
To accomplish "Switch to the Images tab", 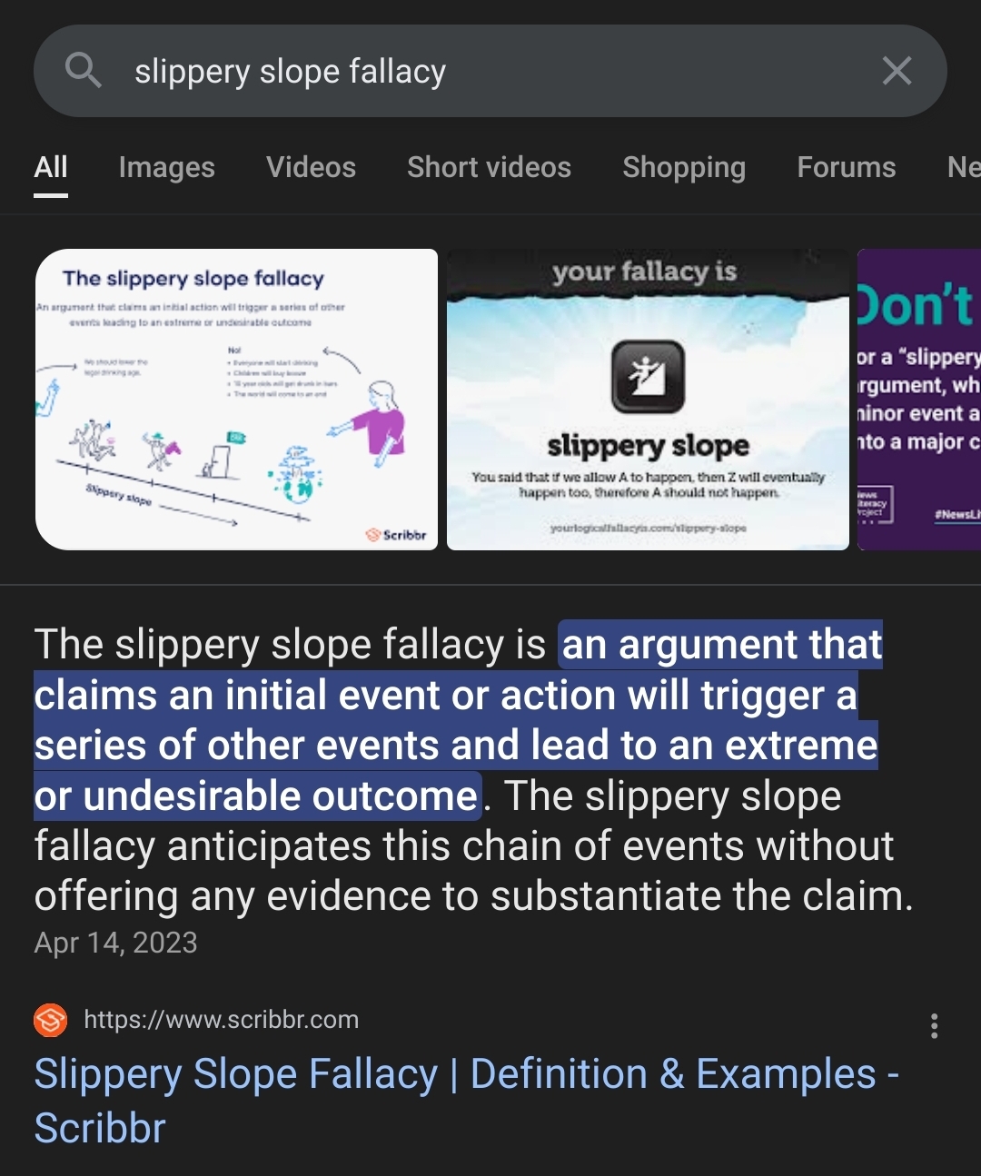I will (167, 167).
